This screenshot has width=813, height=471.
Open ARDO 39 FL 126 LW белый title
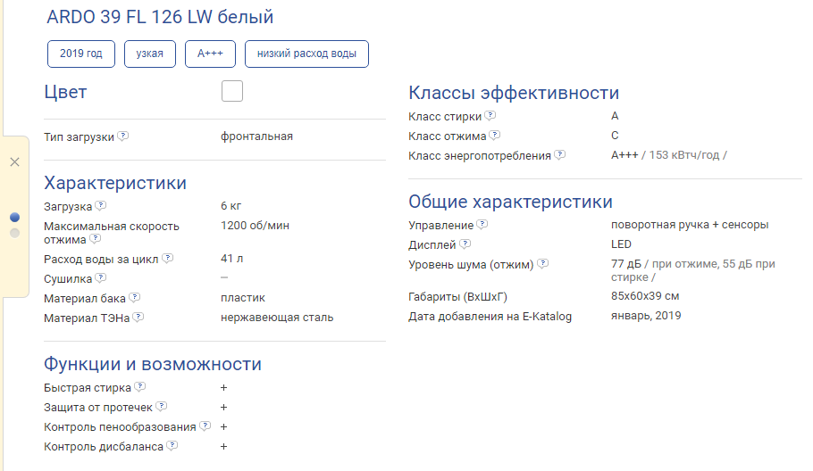(x=160, y=17)
